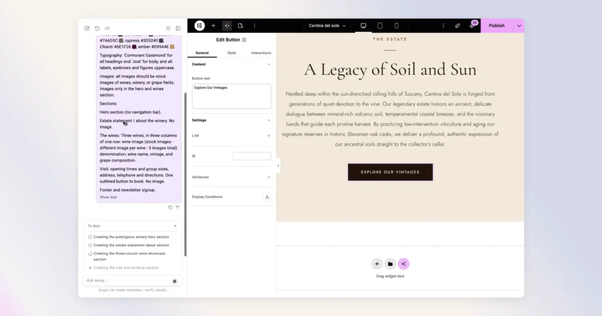Click the component icon next to Edit Button
This screenshot has width=602, height=316.
click(244, 40)
